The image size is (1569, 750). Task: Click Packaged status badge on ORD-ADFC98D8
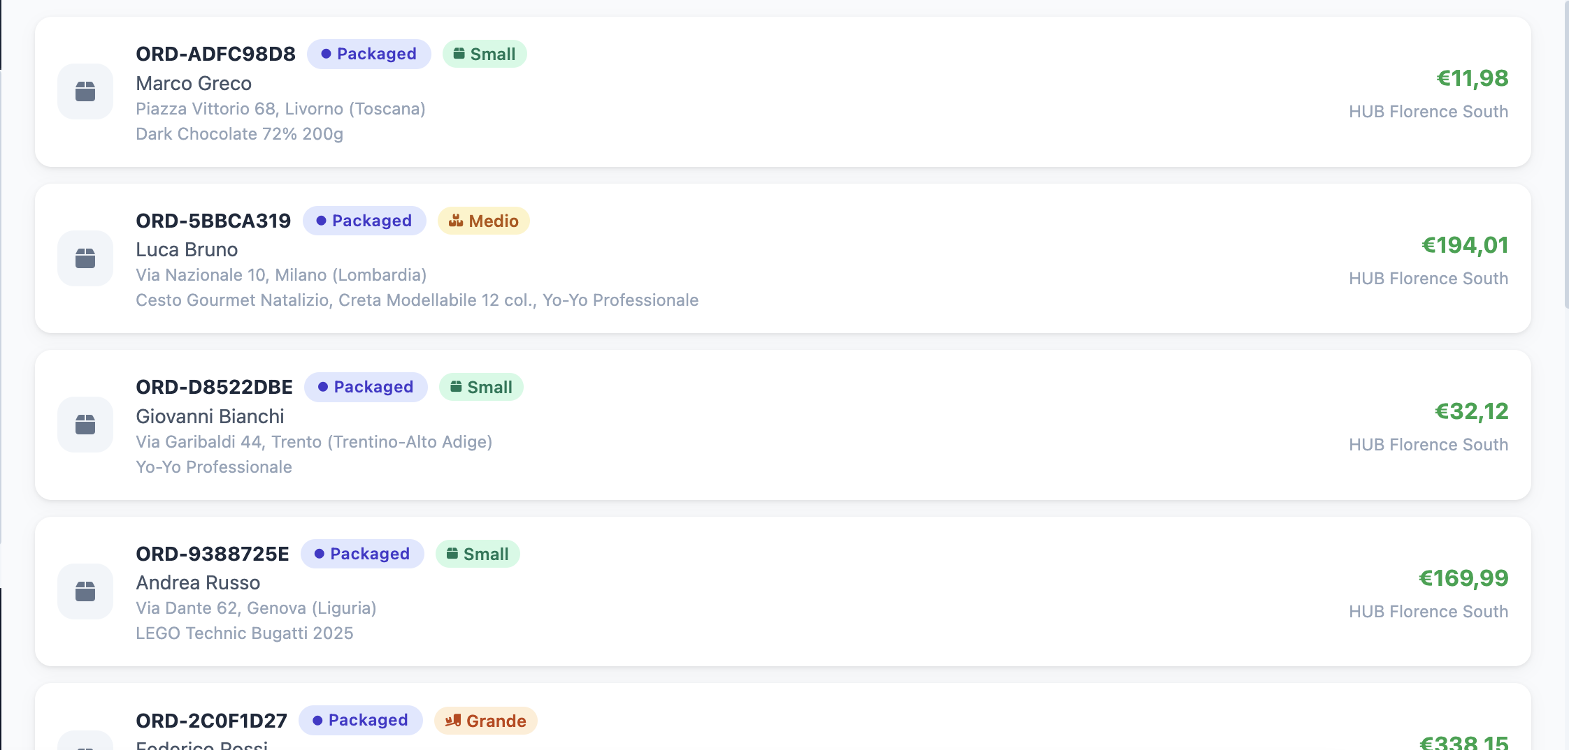[368, 54]
